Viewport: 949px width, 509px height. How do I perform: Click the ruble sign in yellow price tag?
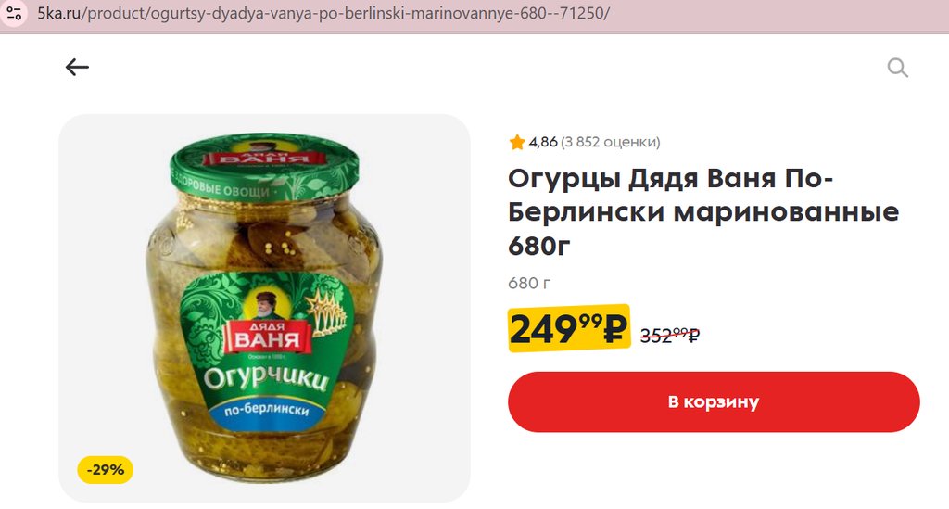615,329
